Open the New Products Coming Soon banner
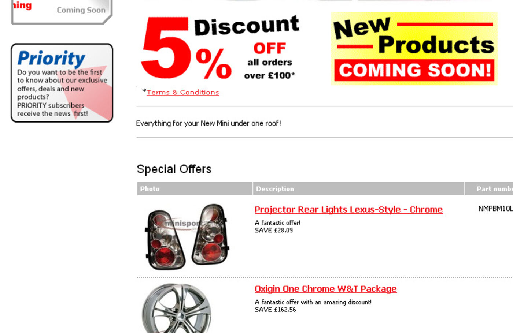This screenshot has height=333, width=513. [414, 48]
